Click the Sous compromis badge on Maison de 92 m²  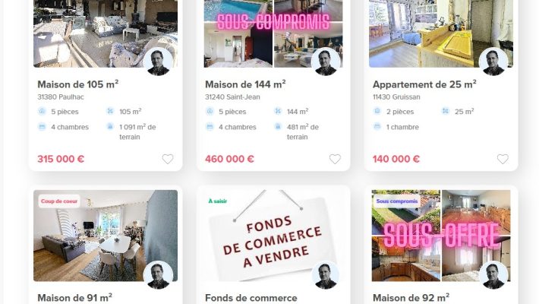[x=397, y=201]
